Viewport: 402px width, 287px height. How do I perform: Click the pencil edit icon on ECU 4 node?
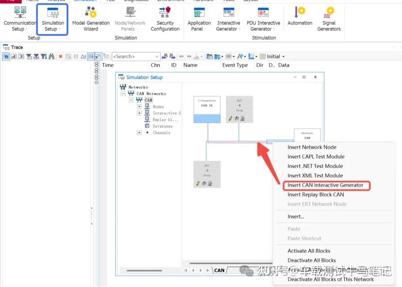click(230, 118)
